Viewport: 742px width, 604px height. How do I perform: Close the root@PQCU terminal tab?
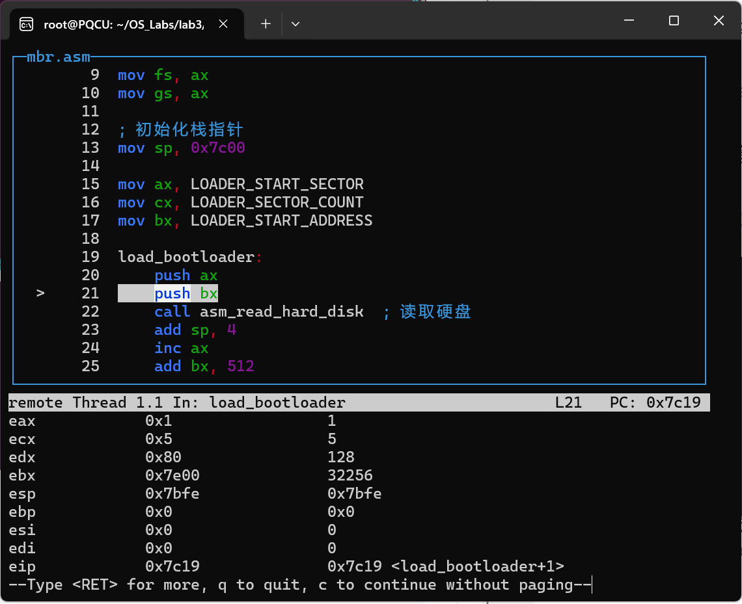(223, 23)
